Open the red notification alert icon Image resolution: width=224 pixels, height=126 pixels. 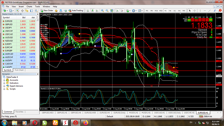pos(220,10)
